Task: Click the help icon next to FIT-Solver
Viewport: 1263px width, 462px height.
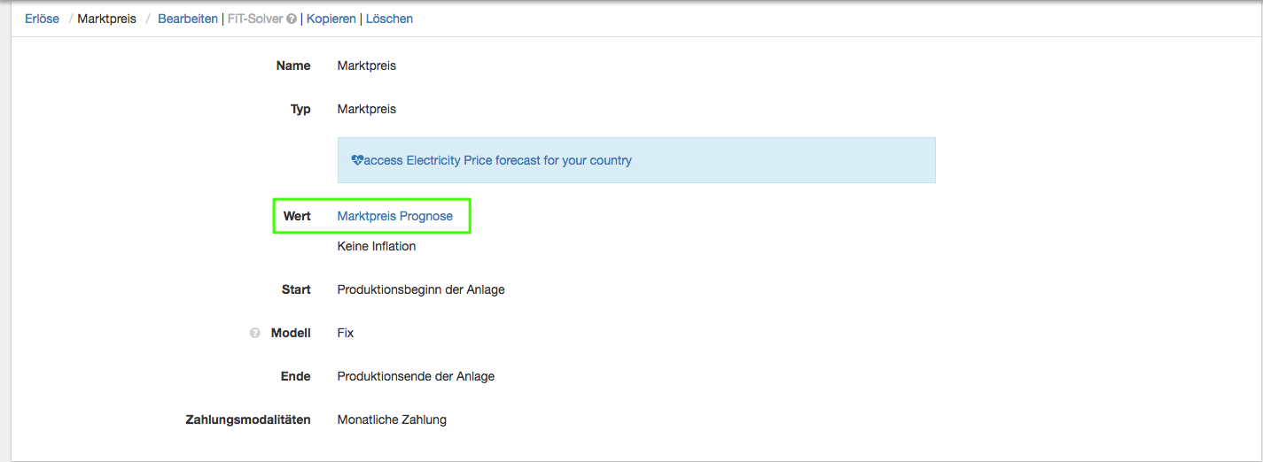Action: [292, 19]
